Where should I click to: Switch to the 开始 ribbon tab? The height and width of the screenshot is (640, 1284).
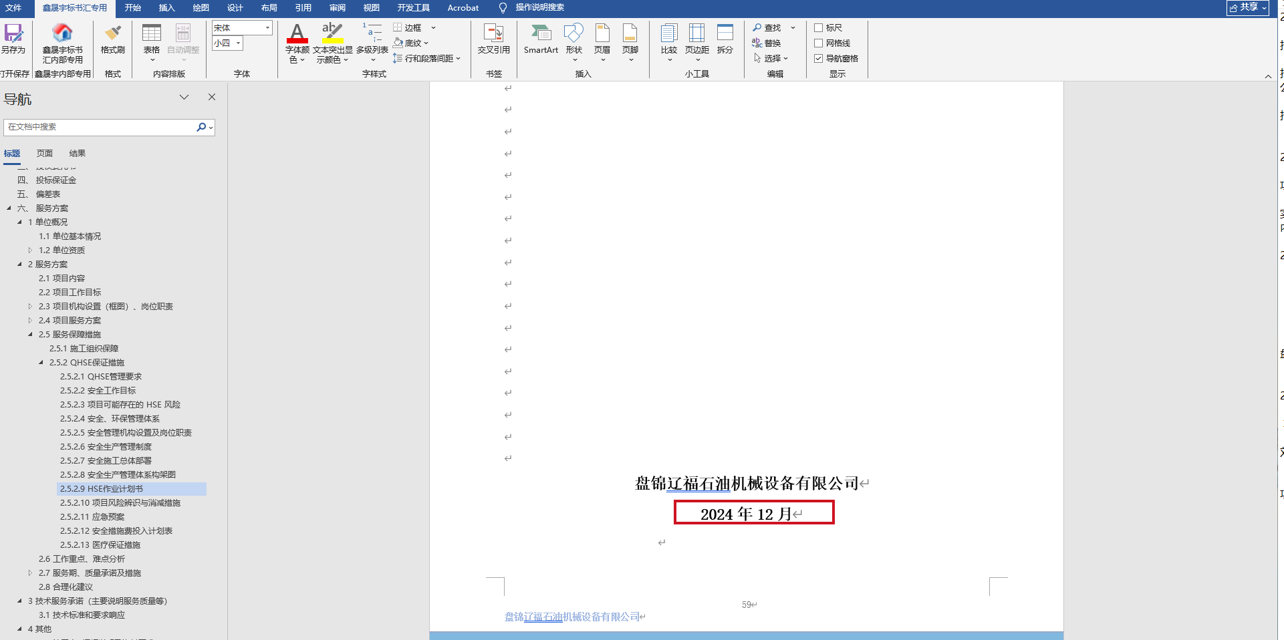click(132, 8)
